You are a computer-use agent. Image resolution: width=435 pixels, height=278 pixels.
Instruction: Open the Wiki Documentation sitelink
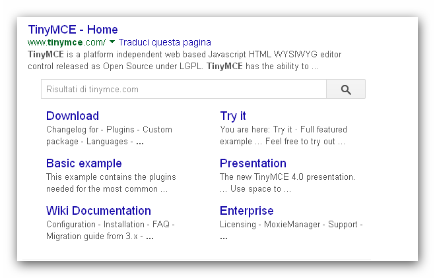(x=98, y=211)
